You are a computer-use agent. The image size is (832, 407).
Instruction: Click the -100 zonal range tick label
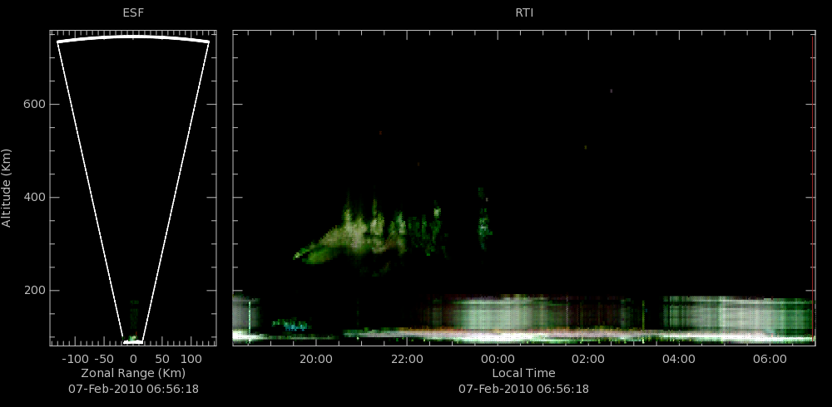point(74,360)
